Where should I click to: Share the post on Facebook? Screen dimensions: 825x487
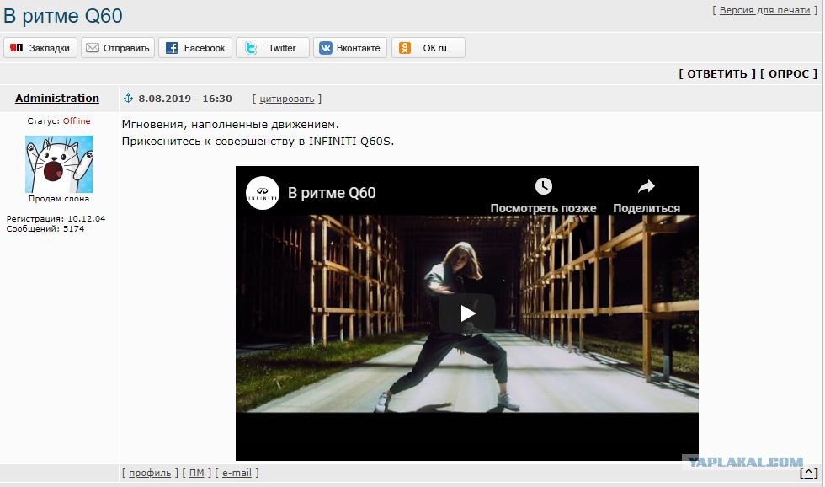195,48
